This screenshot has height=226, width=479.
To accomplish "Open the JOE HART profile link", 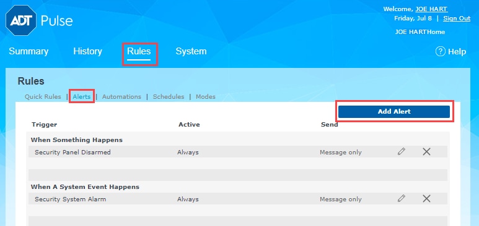I will (432, 9).
